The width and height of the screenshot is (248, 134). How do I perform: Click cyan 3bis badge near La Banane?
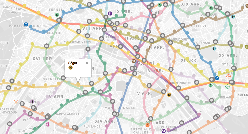tap(214, 49)
